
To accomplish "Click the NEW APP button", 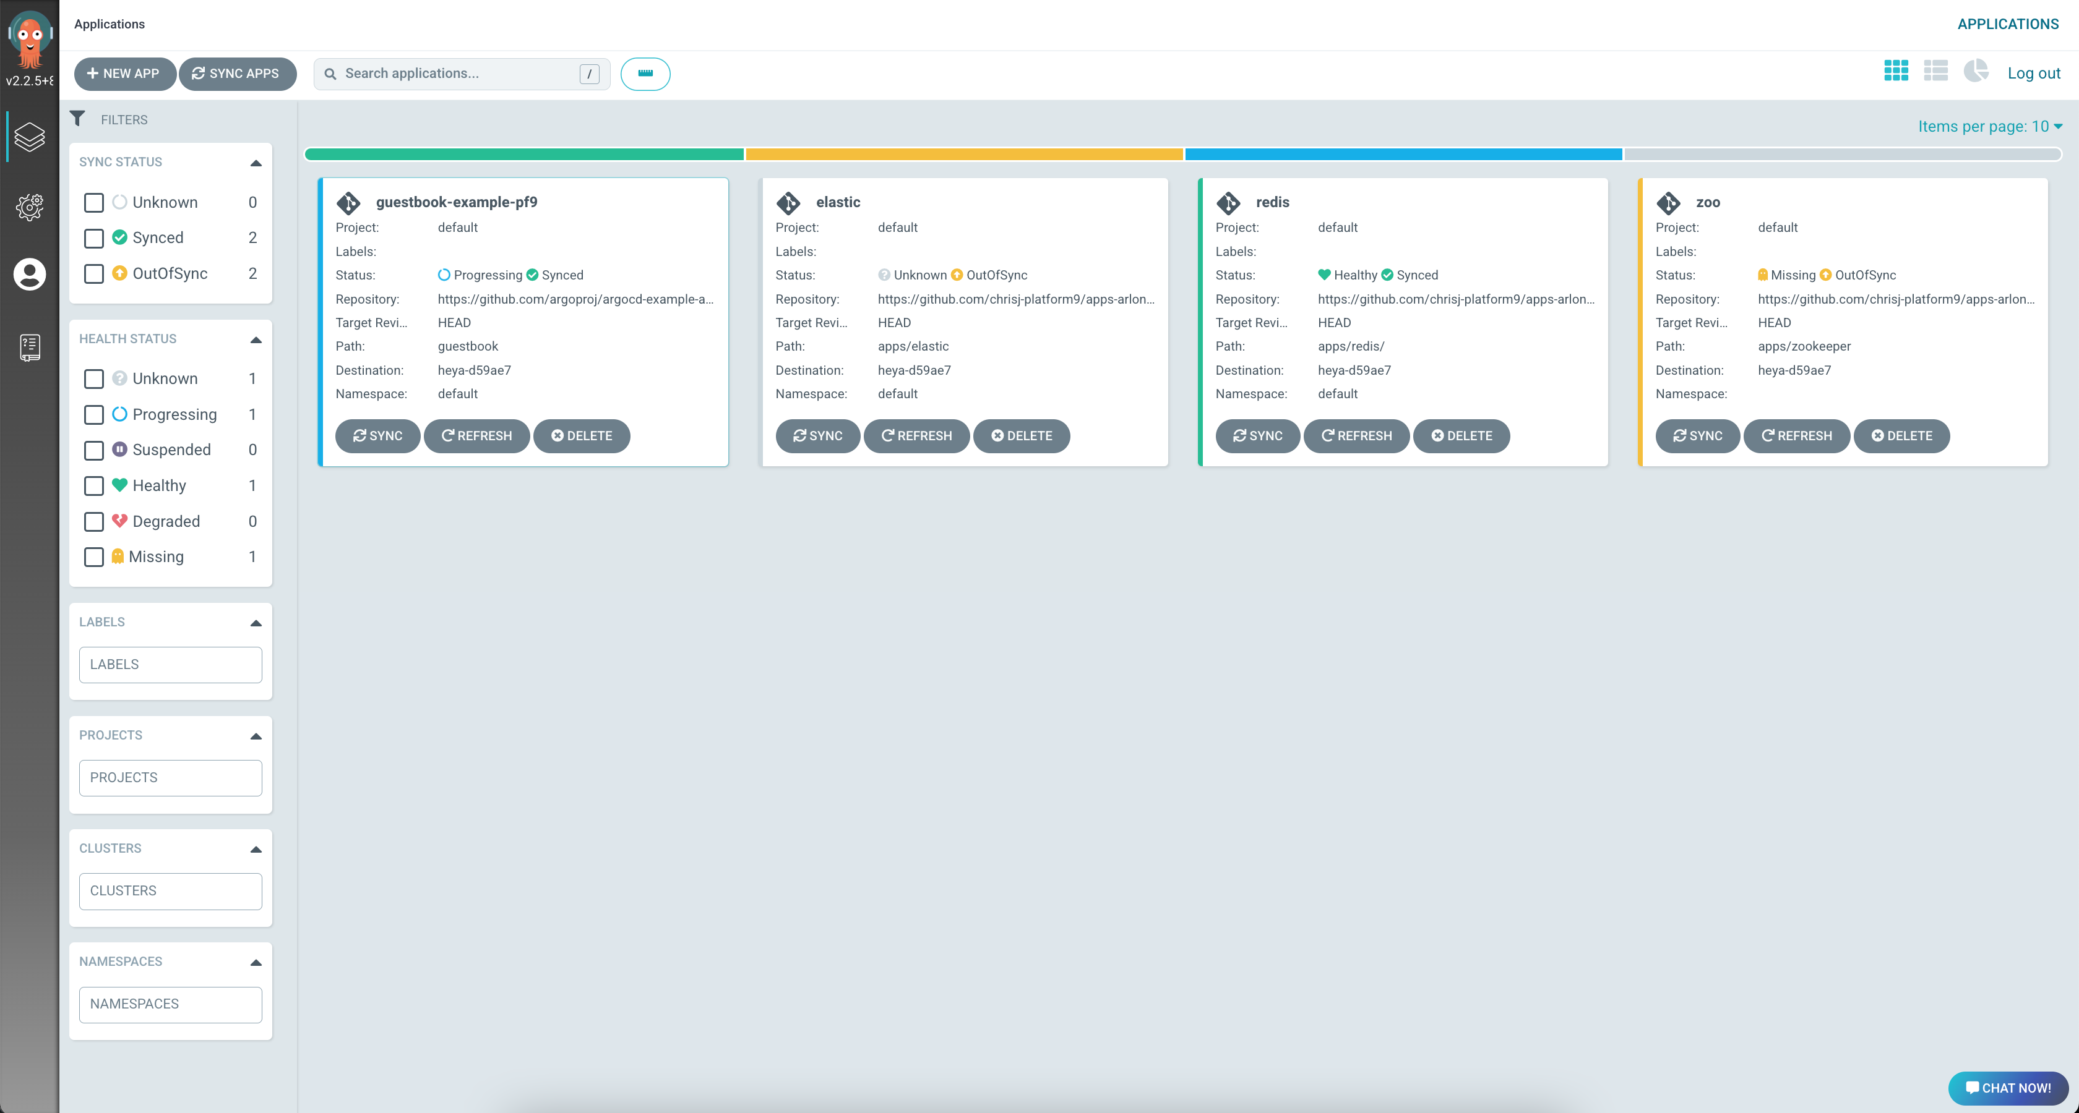I will (124, 74).
